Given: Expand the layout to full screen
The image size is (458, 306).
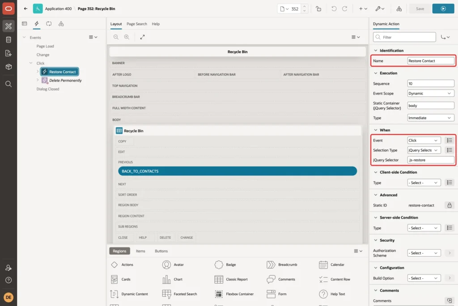Looking at the screenshot, I should 142,37.
